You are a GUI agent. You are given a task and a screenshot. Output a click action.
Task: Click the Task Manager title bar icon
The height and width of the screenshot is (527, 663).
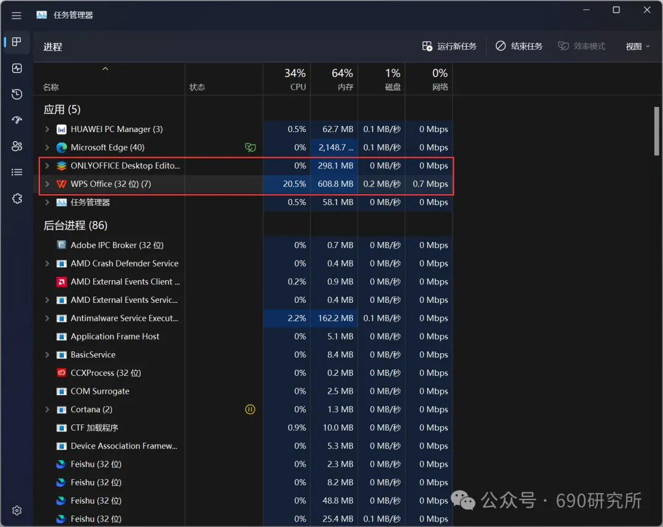pyautogui.click(x=42, y=15)
